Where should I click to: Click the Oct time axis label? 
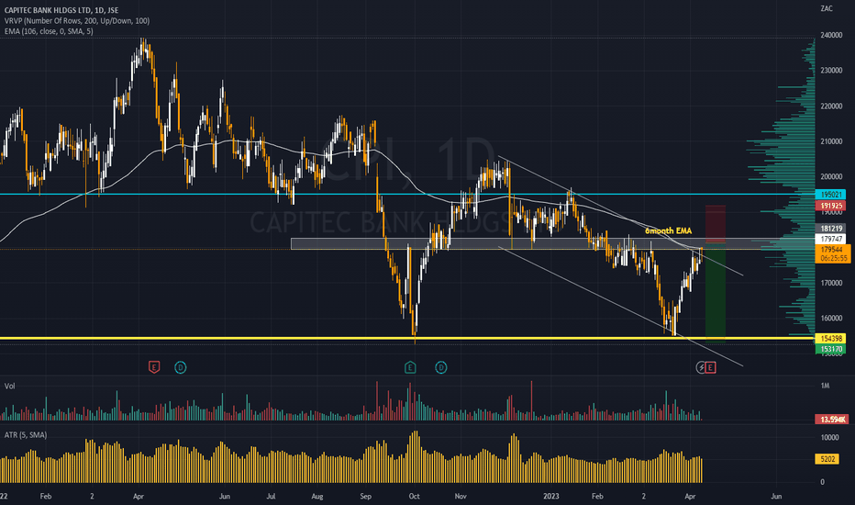point(415,496)
